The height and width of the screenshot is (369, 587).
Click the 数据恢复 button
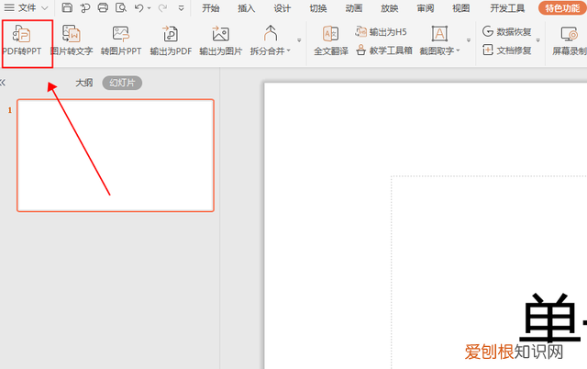(508, 32)
